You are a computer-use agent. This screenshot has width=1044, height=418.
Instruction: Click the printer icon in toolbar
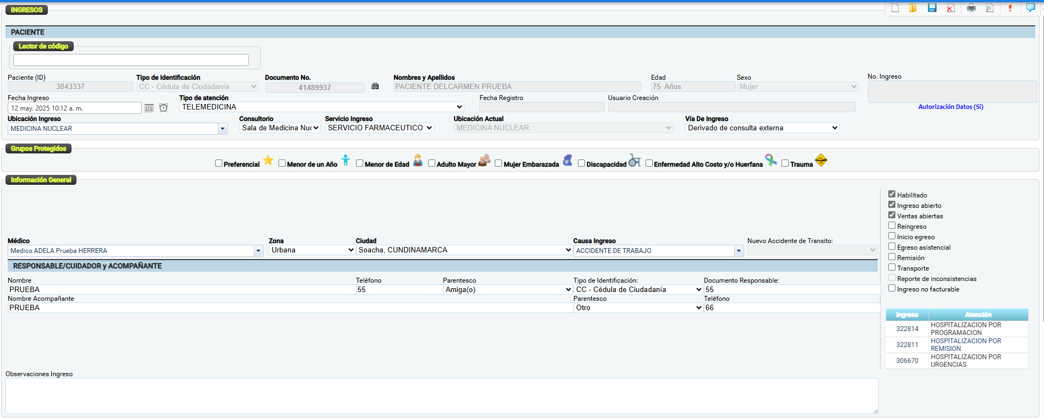coord(971,8)
